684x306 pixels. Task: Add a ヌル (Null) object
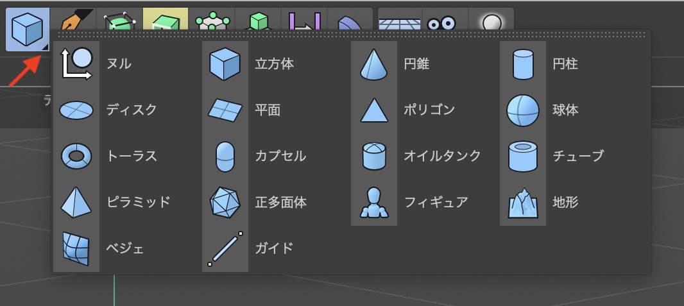pyautogui.click(x=77, y=64)
